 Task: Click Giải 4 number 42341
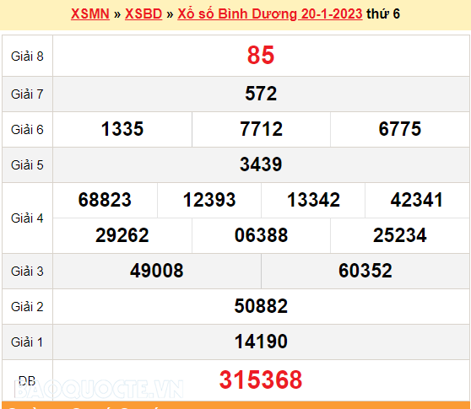[x=417, y=200]
